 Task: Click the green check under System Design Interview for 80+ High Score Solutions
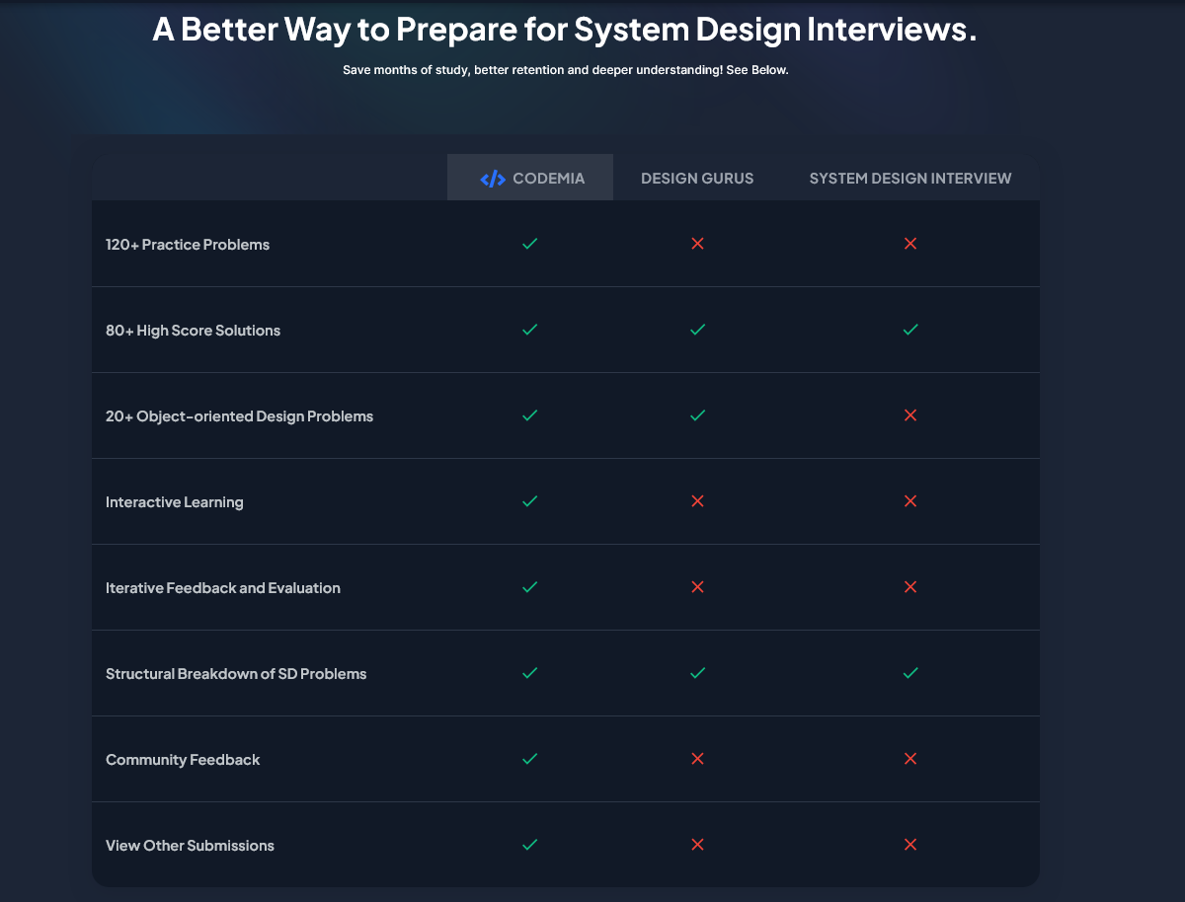909,330
